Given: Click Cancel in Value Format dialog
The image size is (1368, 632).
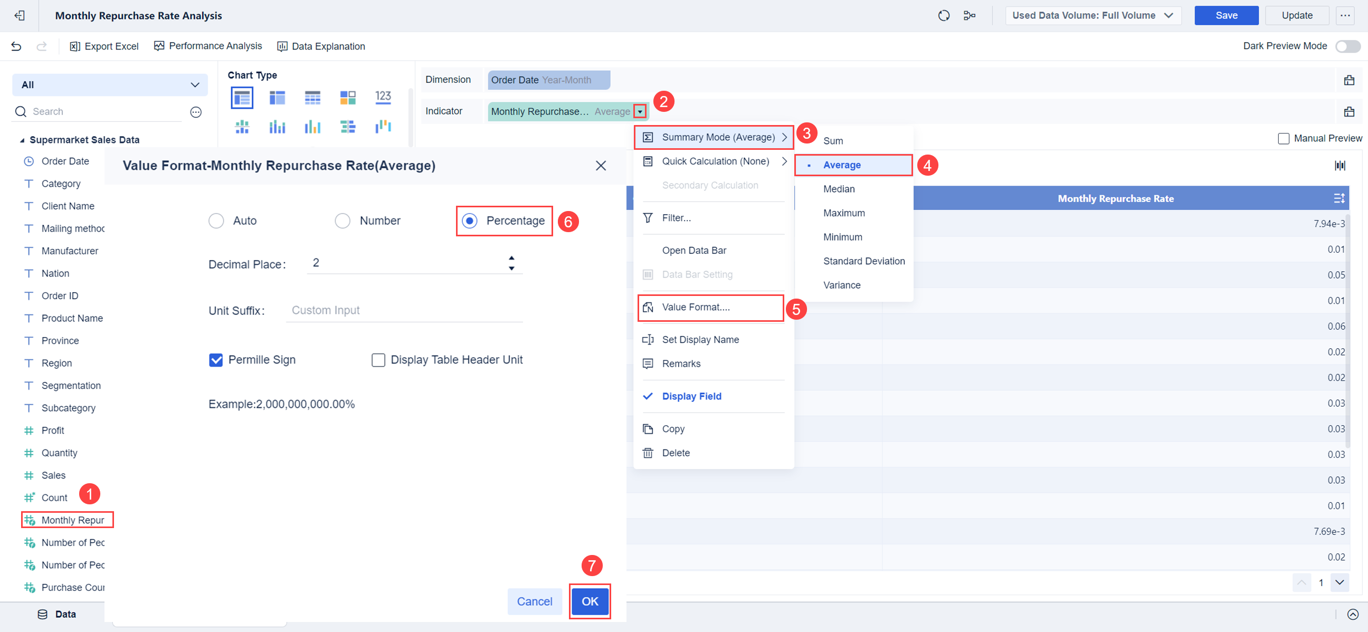Looking at the screenshot, I should 534,601.
